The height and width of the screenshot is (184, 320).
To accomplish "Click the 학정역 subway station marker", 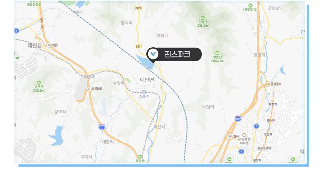I will [x=273, y=101].
